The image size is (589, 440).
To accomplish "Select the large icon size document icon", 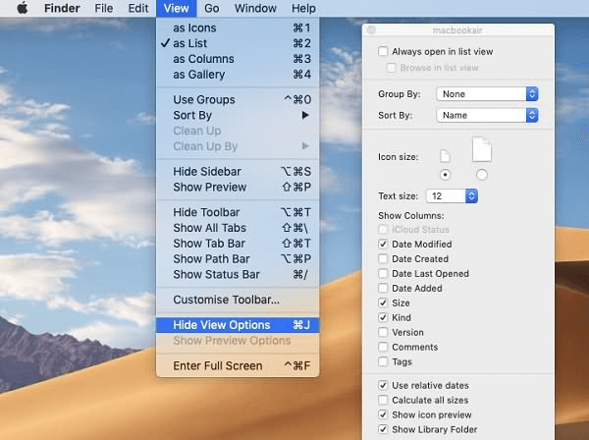I will tap(482, 149).
